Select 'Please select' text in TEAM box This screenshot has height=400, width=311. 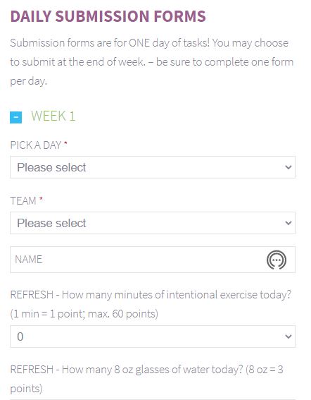pyautogui.click(x=51, y=223)
